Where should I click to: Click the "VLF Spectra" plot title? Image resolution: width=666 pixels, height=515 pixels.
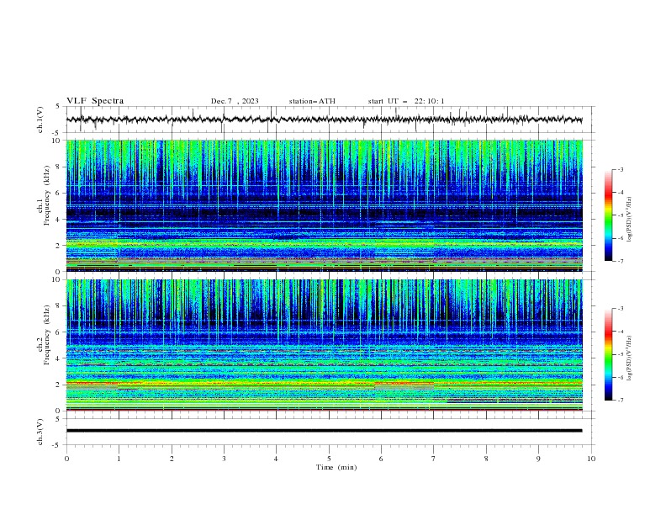click(x=95, y=101)
